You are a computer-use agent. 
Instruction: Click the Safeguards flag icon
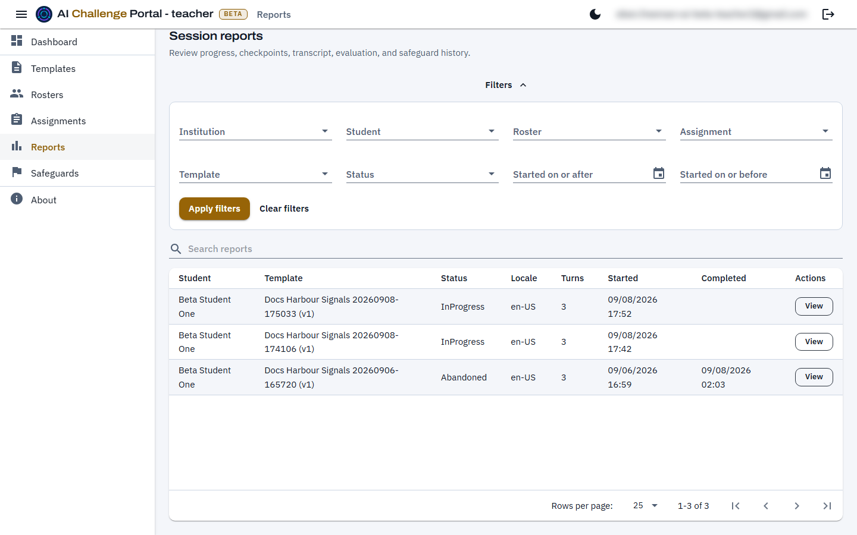click(17, 172)
